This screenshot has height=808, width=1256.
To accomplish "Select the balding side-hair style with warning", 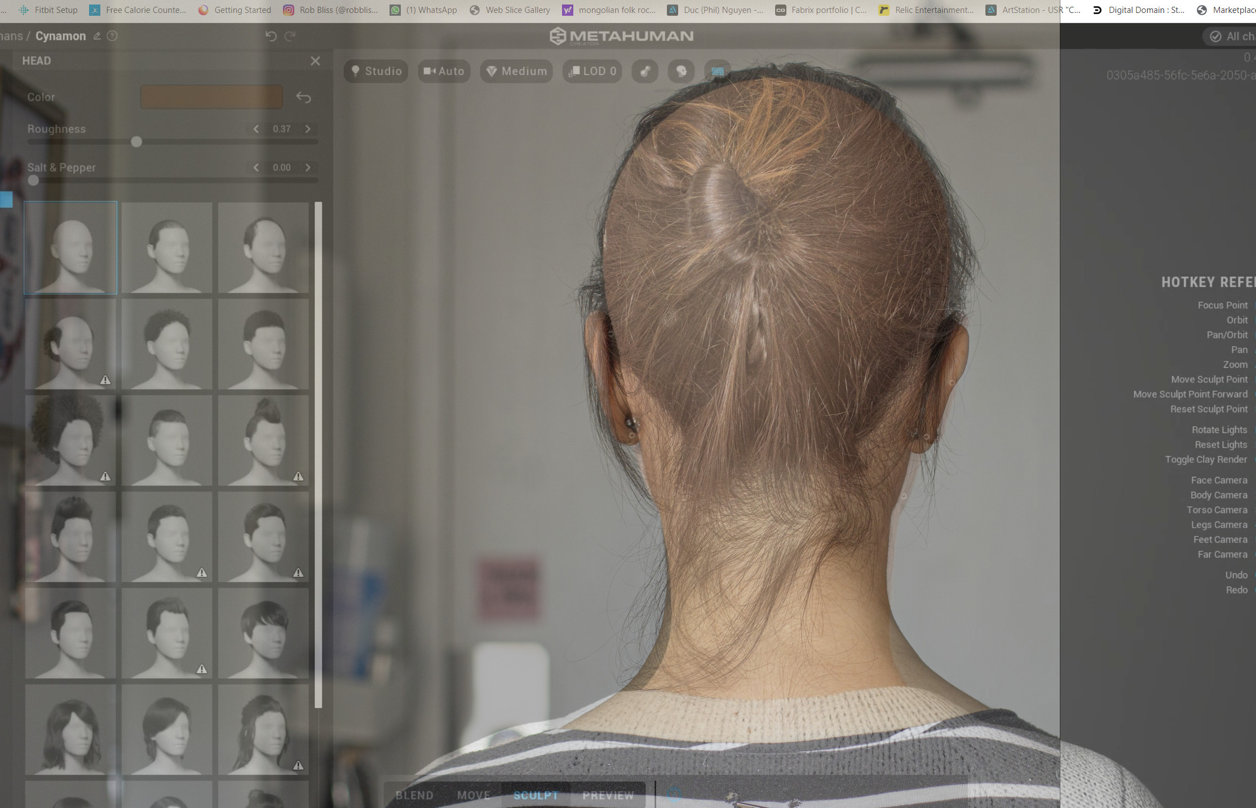I will pyautogui.click(x=70, y=344).
